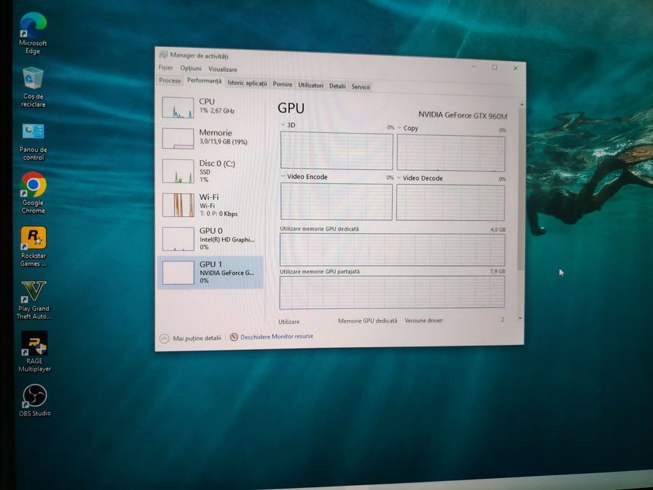Click the Utilizare statistic label
The width and height of the screenshot is (653, 490).
click(288, 322)
